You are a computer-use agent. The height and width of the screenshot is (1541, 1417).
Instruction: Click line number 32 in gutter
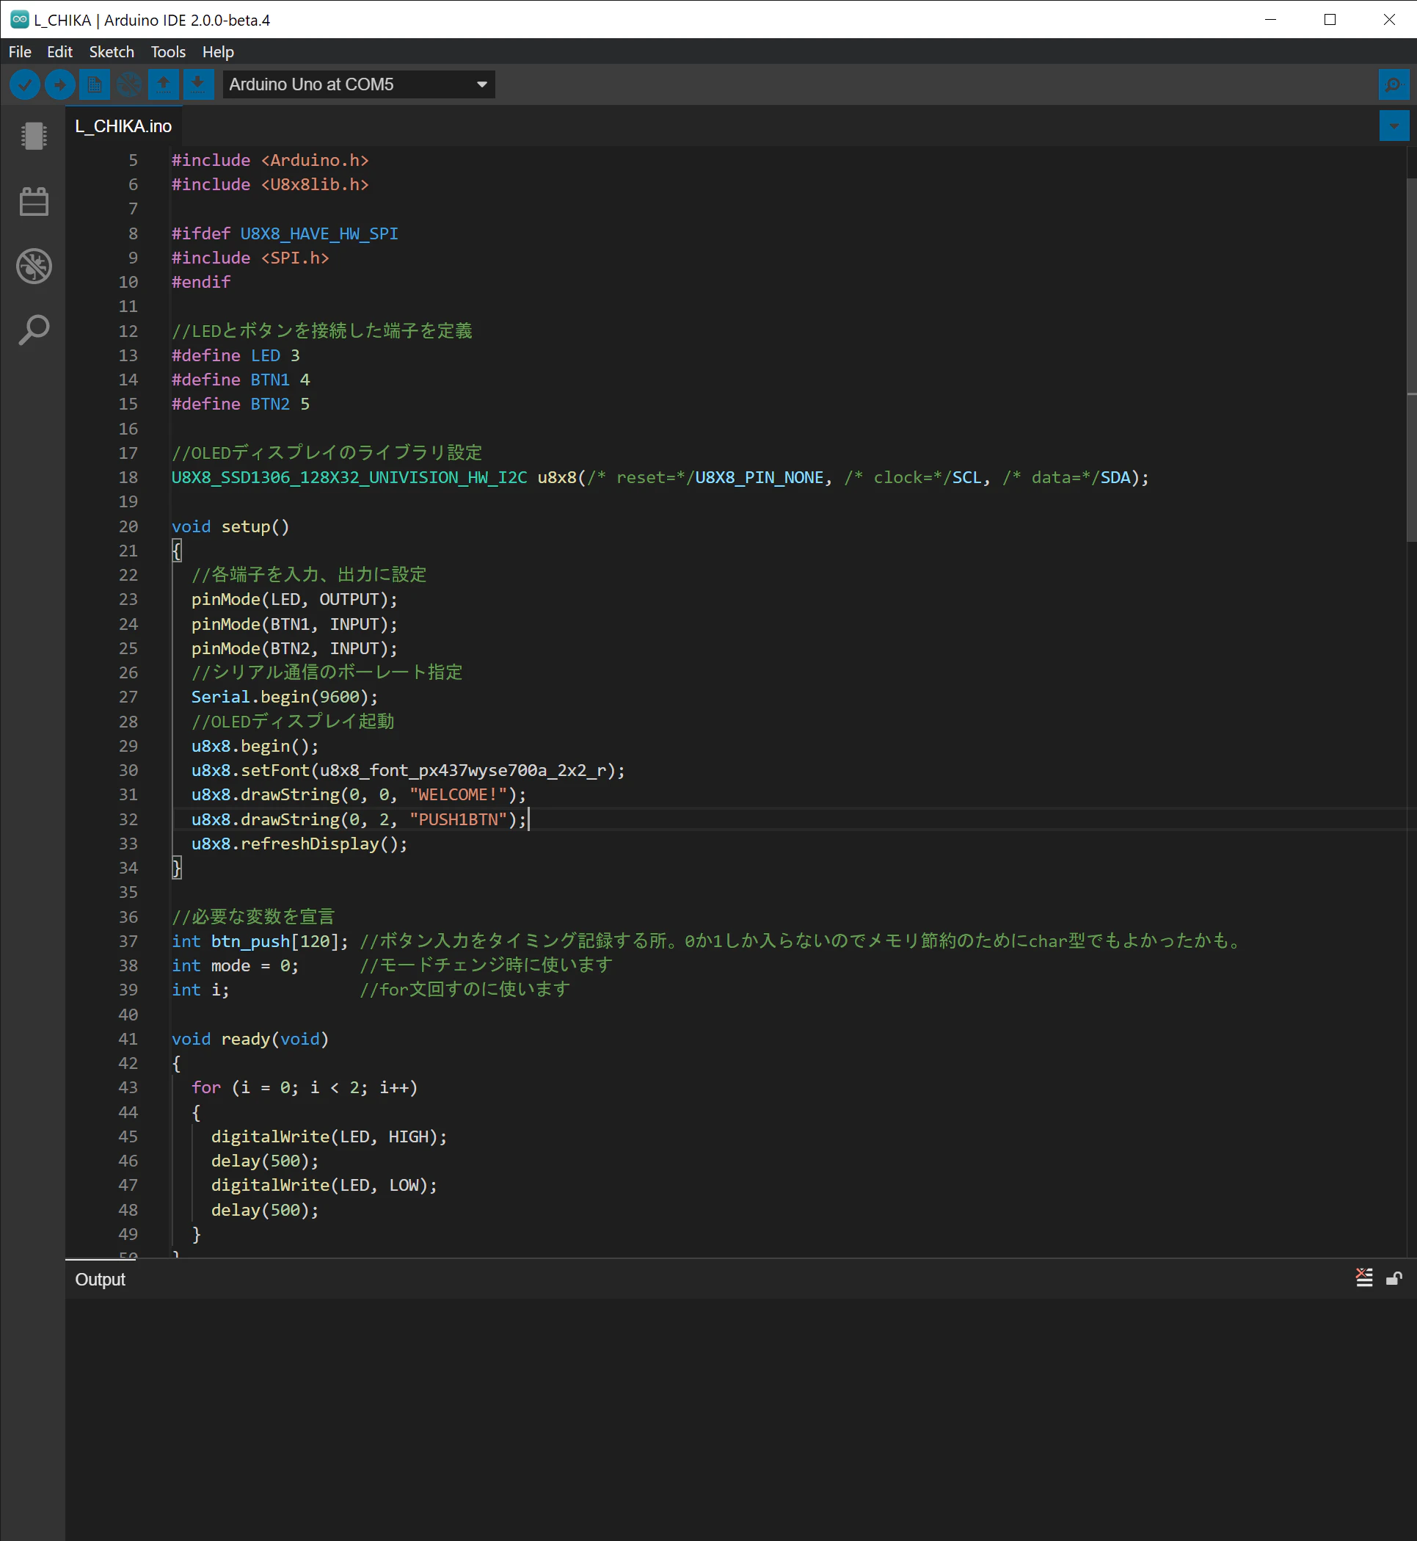128,819
